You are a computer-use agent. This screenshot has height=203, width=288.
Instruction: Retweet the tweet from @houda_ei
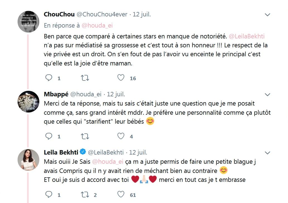85,136
